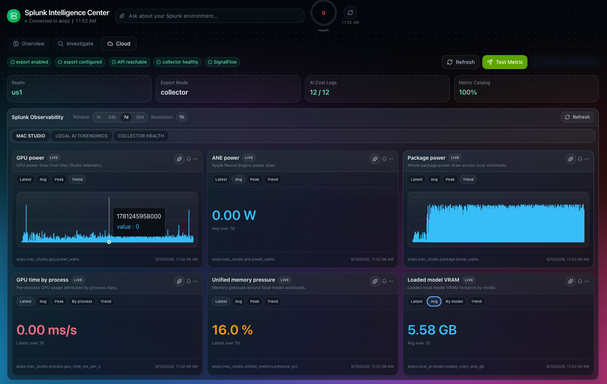Click the GPU power area chart
607x384 pixels.
tap(107, 220)
